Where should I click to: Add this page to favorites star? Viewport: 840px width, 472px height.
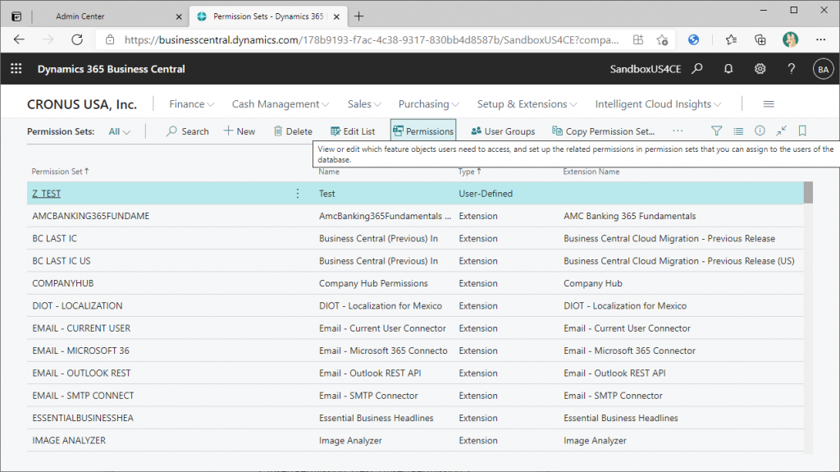(x=663, y=39)
